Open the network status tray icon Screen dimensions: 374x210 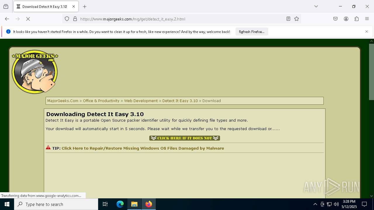point(329,204)
